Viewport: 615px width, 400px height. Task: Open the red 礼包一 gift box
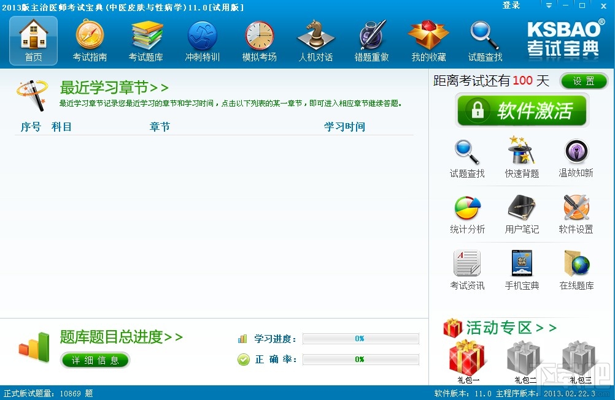click(x=467, y=361)
